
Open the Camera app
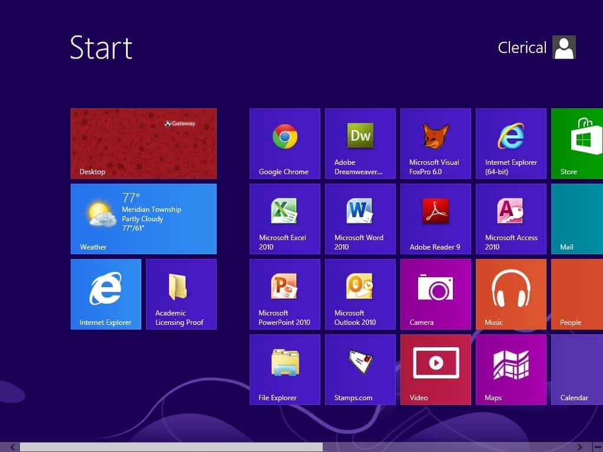click(435, 294)
